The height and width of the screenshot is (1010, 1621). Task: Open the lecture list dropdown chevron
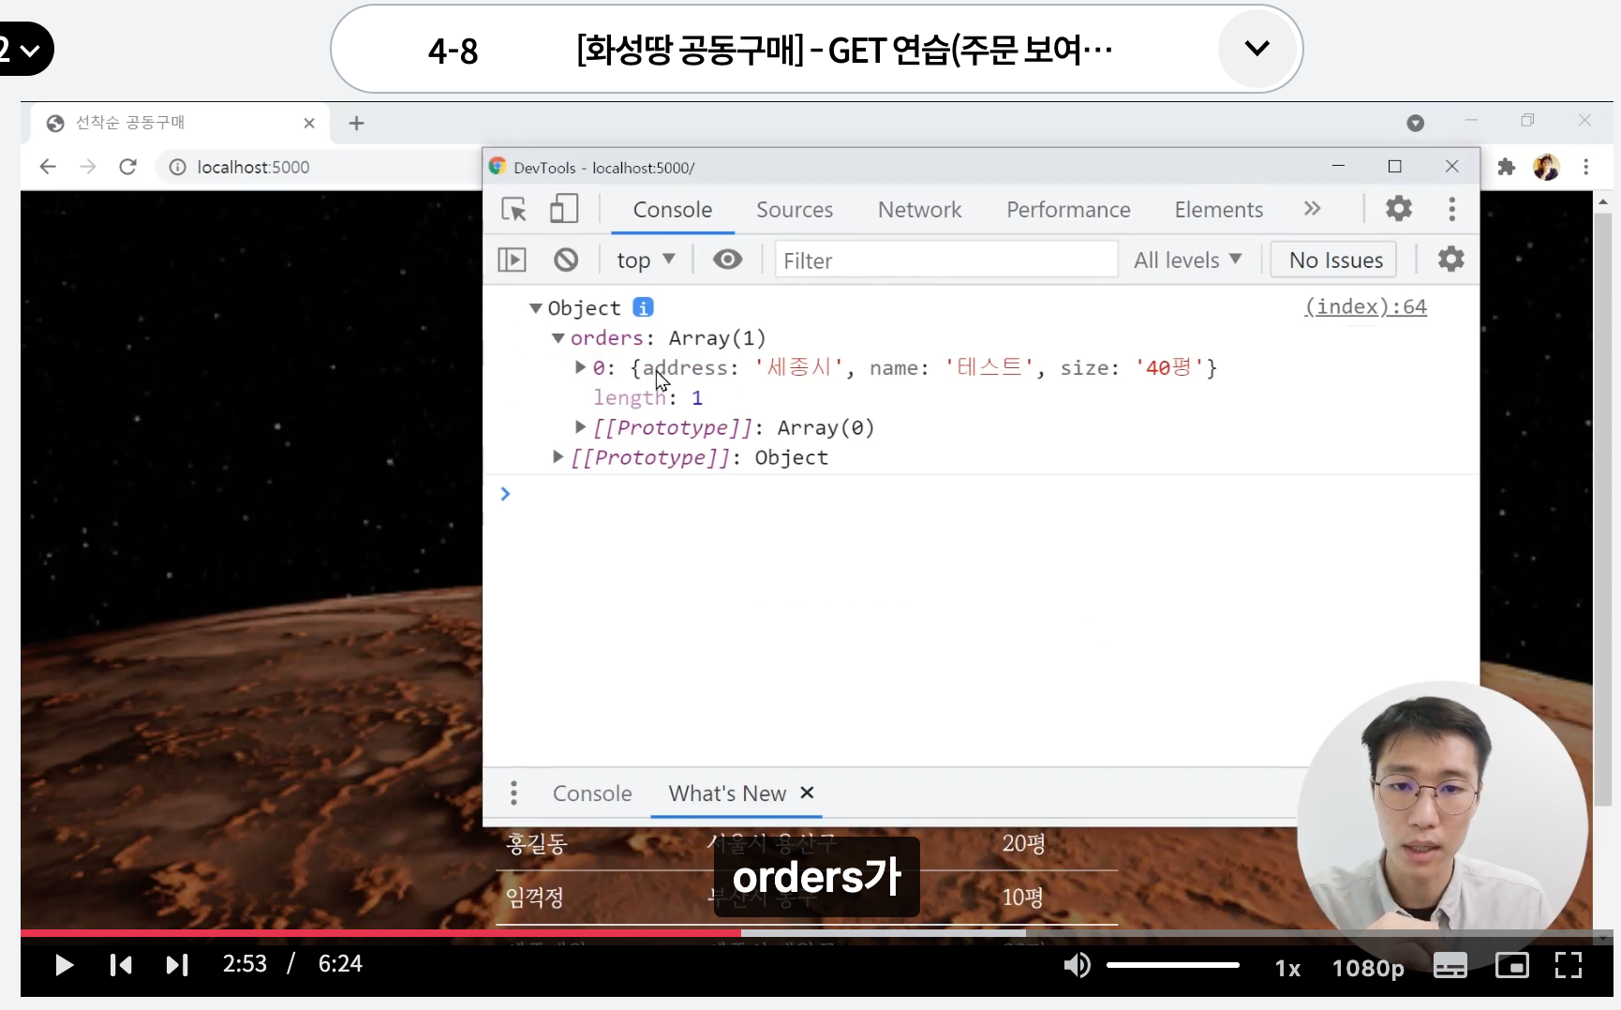1257,48
